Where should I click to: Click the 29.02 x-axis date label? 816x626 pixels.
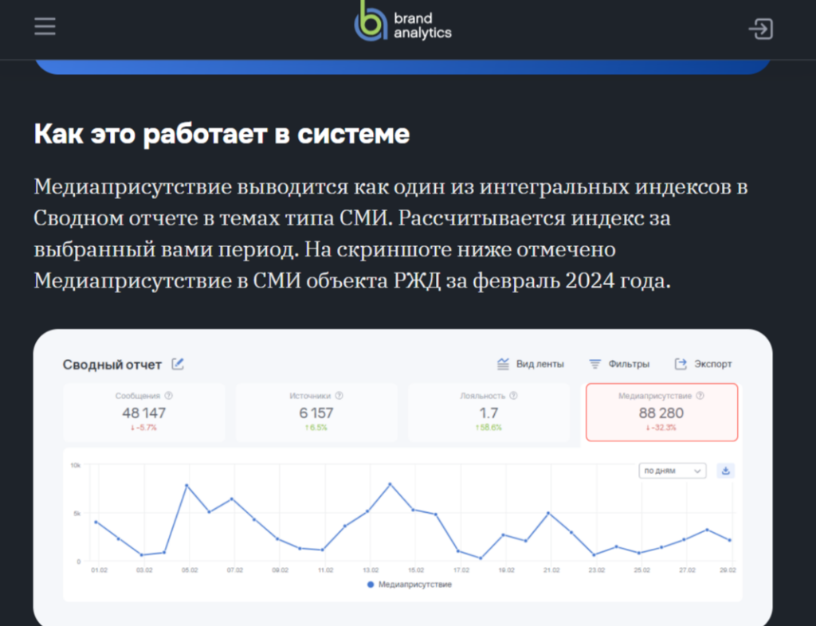tap(728, 570)
